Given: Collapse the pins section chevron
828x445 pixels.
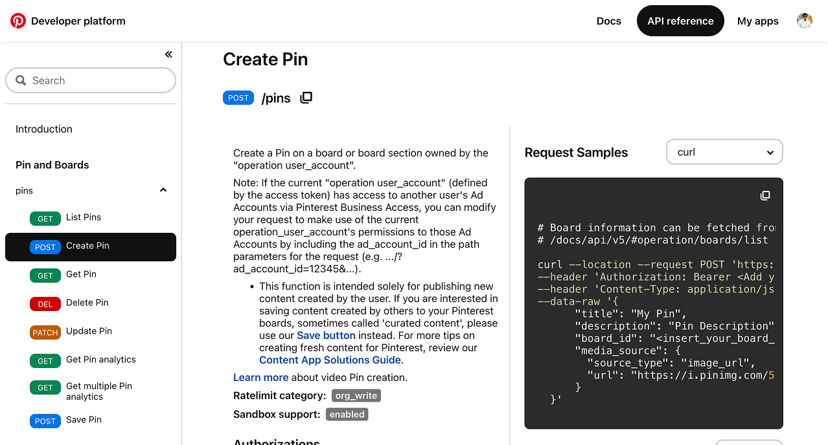Looking at the screenshot, I should click(163, 190).
